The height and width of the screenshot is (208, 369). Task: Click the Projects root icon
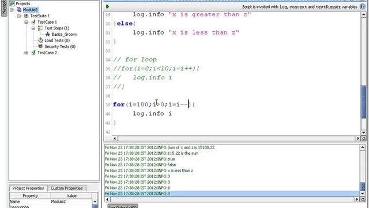[12, 3]
